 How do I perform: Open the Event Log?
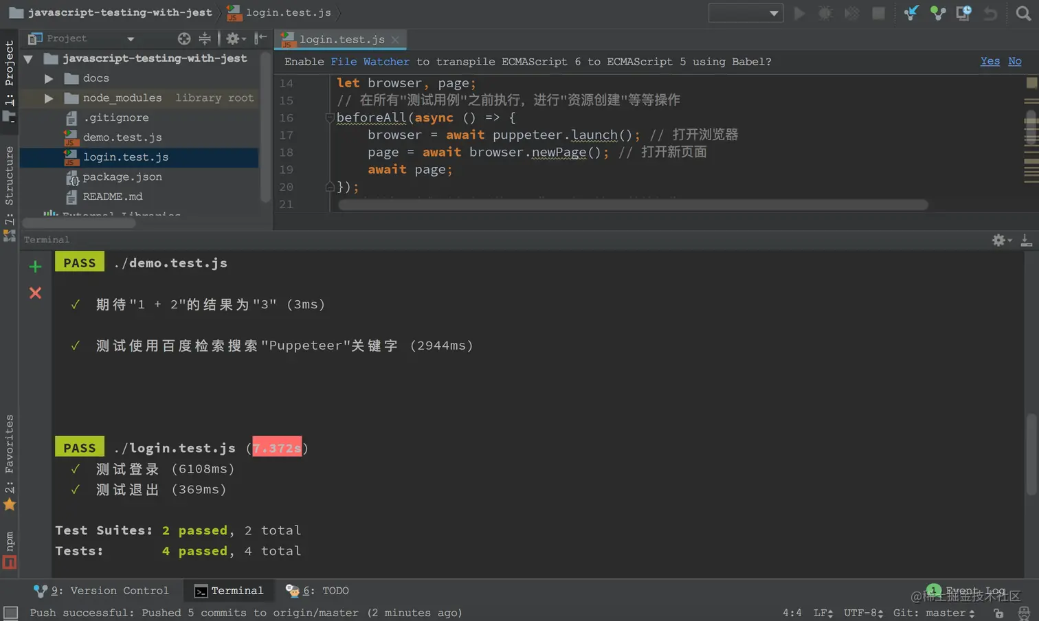966,591
